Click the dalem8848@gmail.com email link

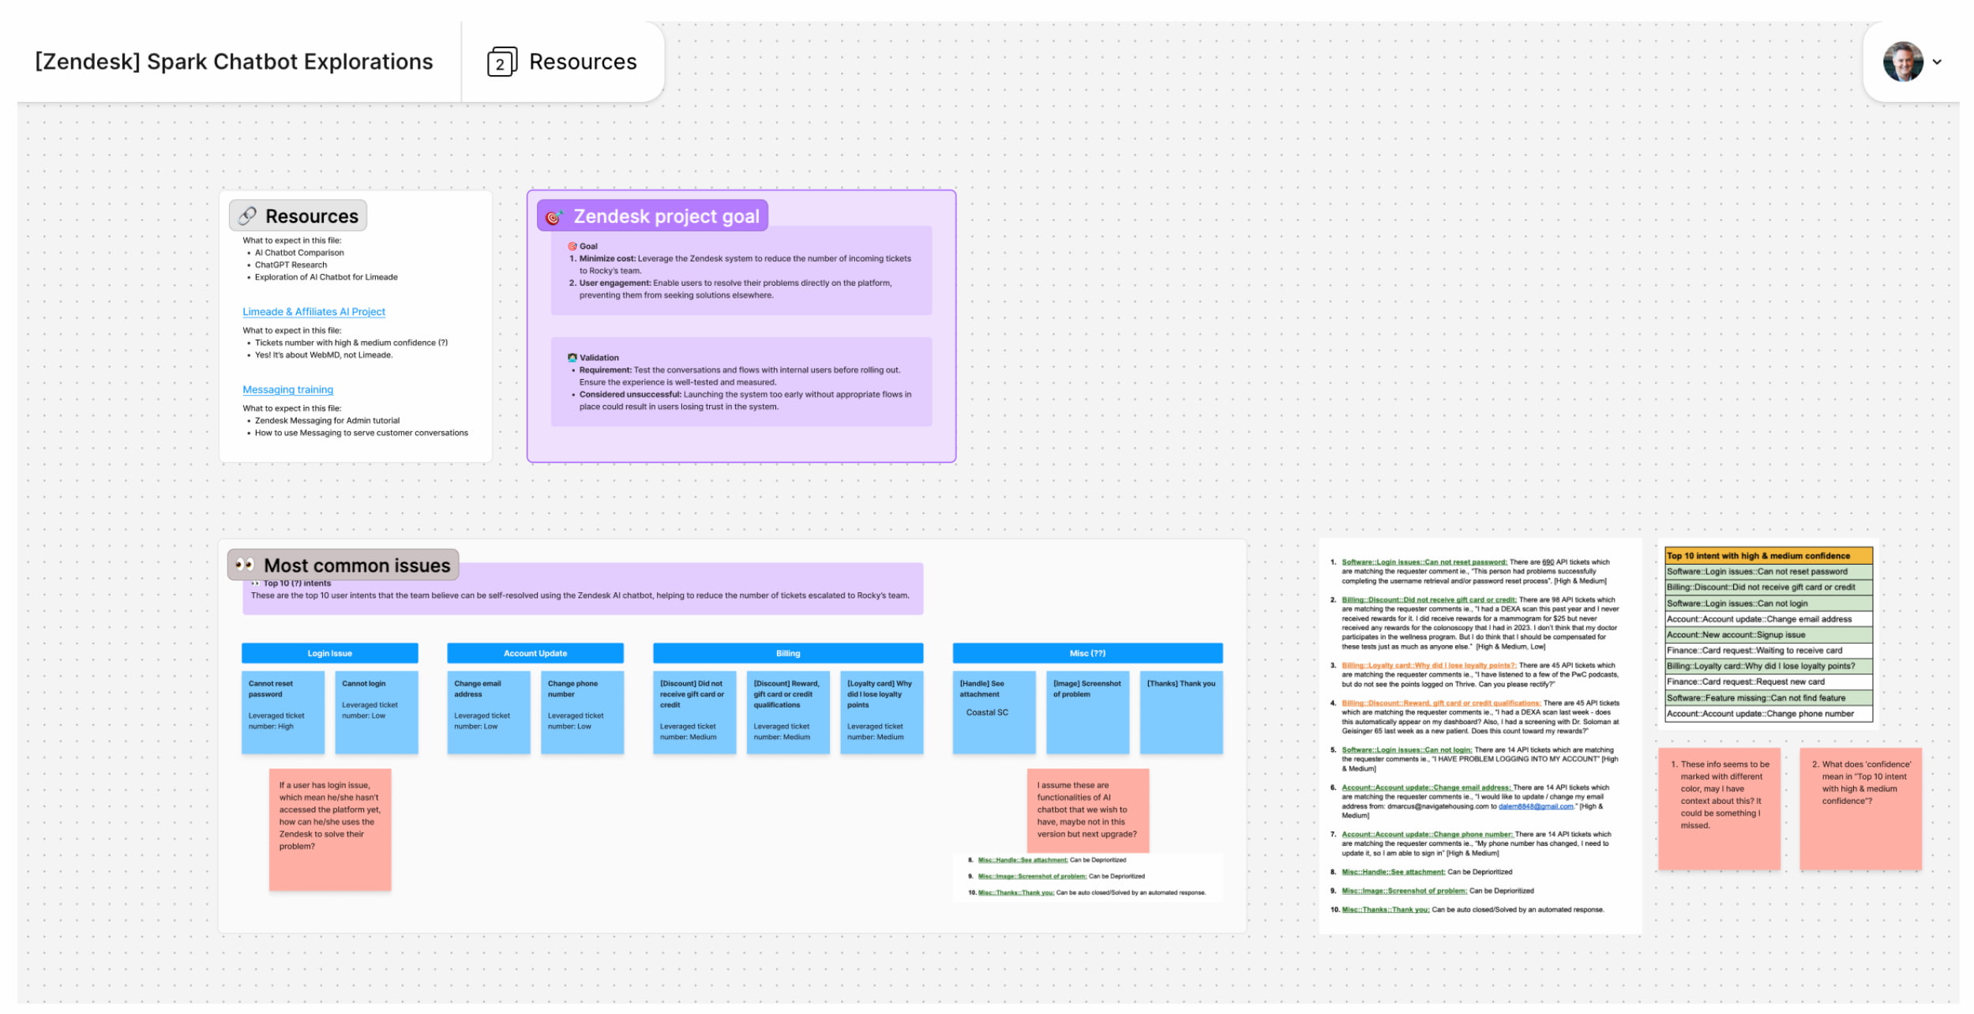[1536, 806]
